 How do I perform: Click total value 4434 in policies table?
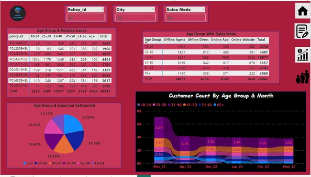pos(106,59)
